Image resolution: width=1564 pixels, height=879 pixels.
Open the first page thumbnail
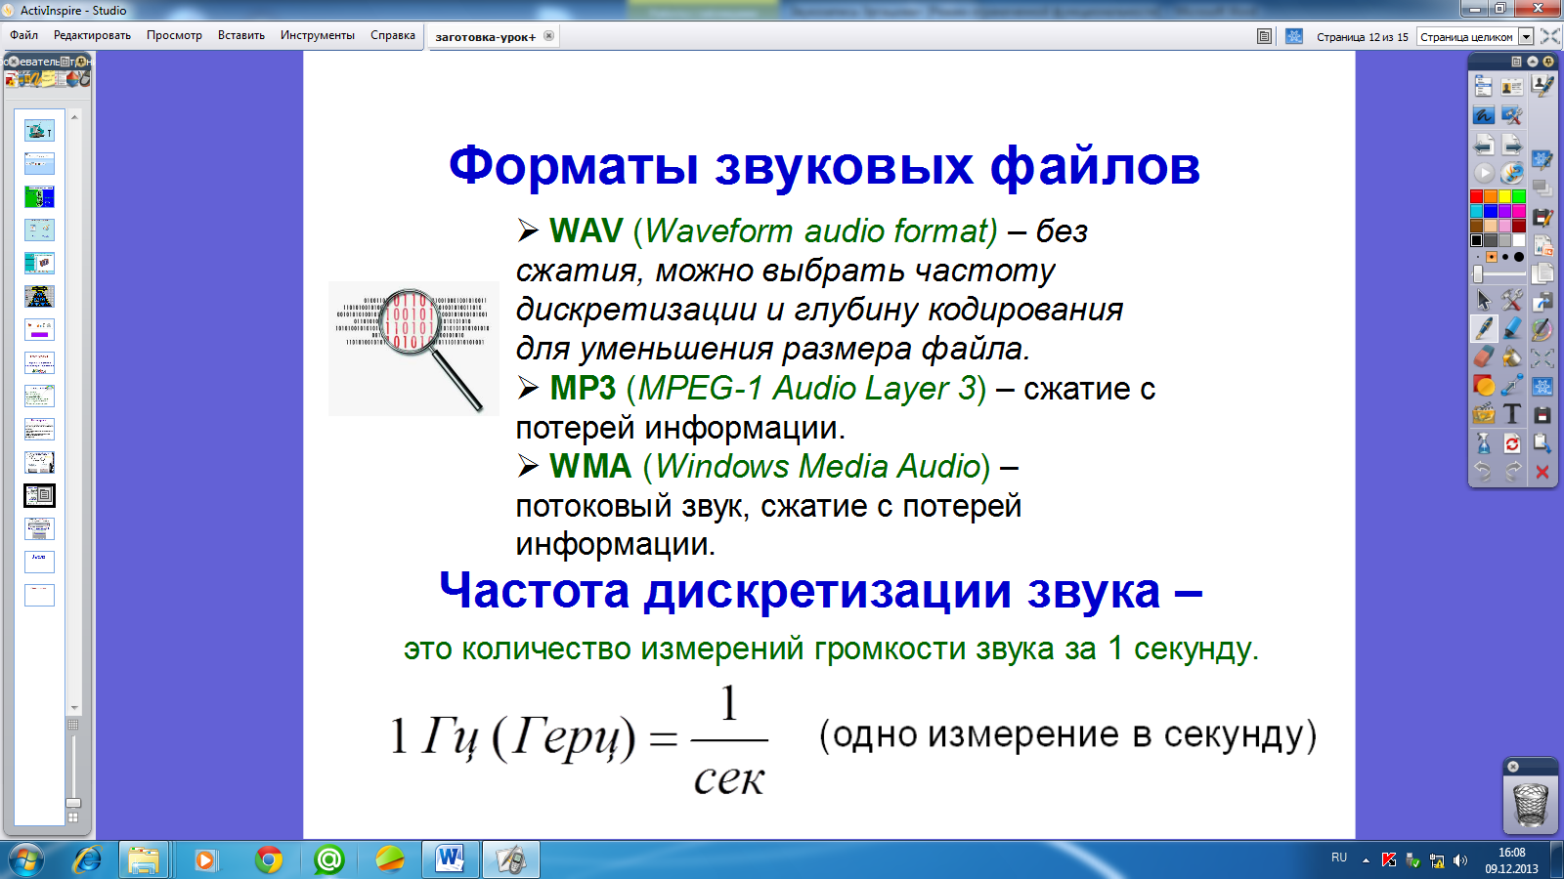coord(39,130)
